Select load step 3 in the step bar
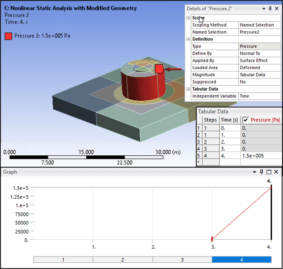 (182, 260)
